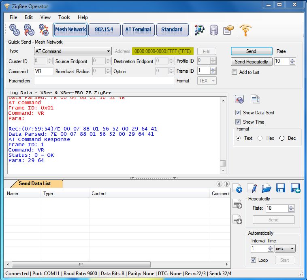The image size is (307, 280).
Task: Click the Send Repeatedly button
Action: tap(252, 62)
